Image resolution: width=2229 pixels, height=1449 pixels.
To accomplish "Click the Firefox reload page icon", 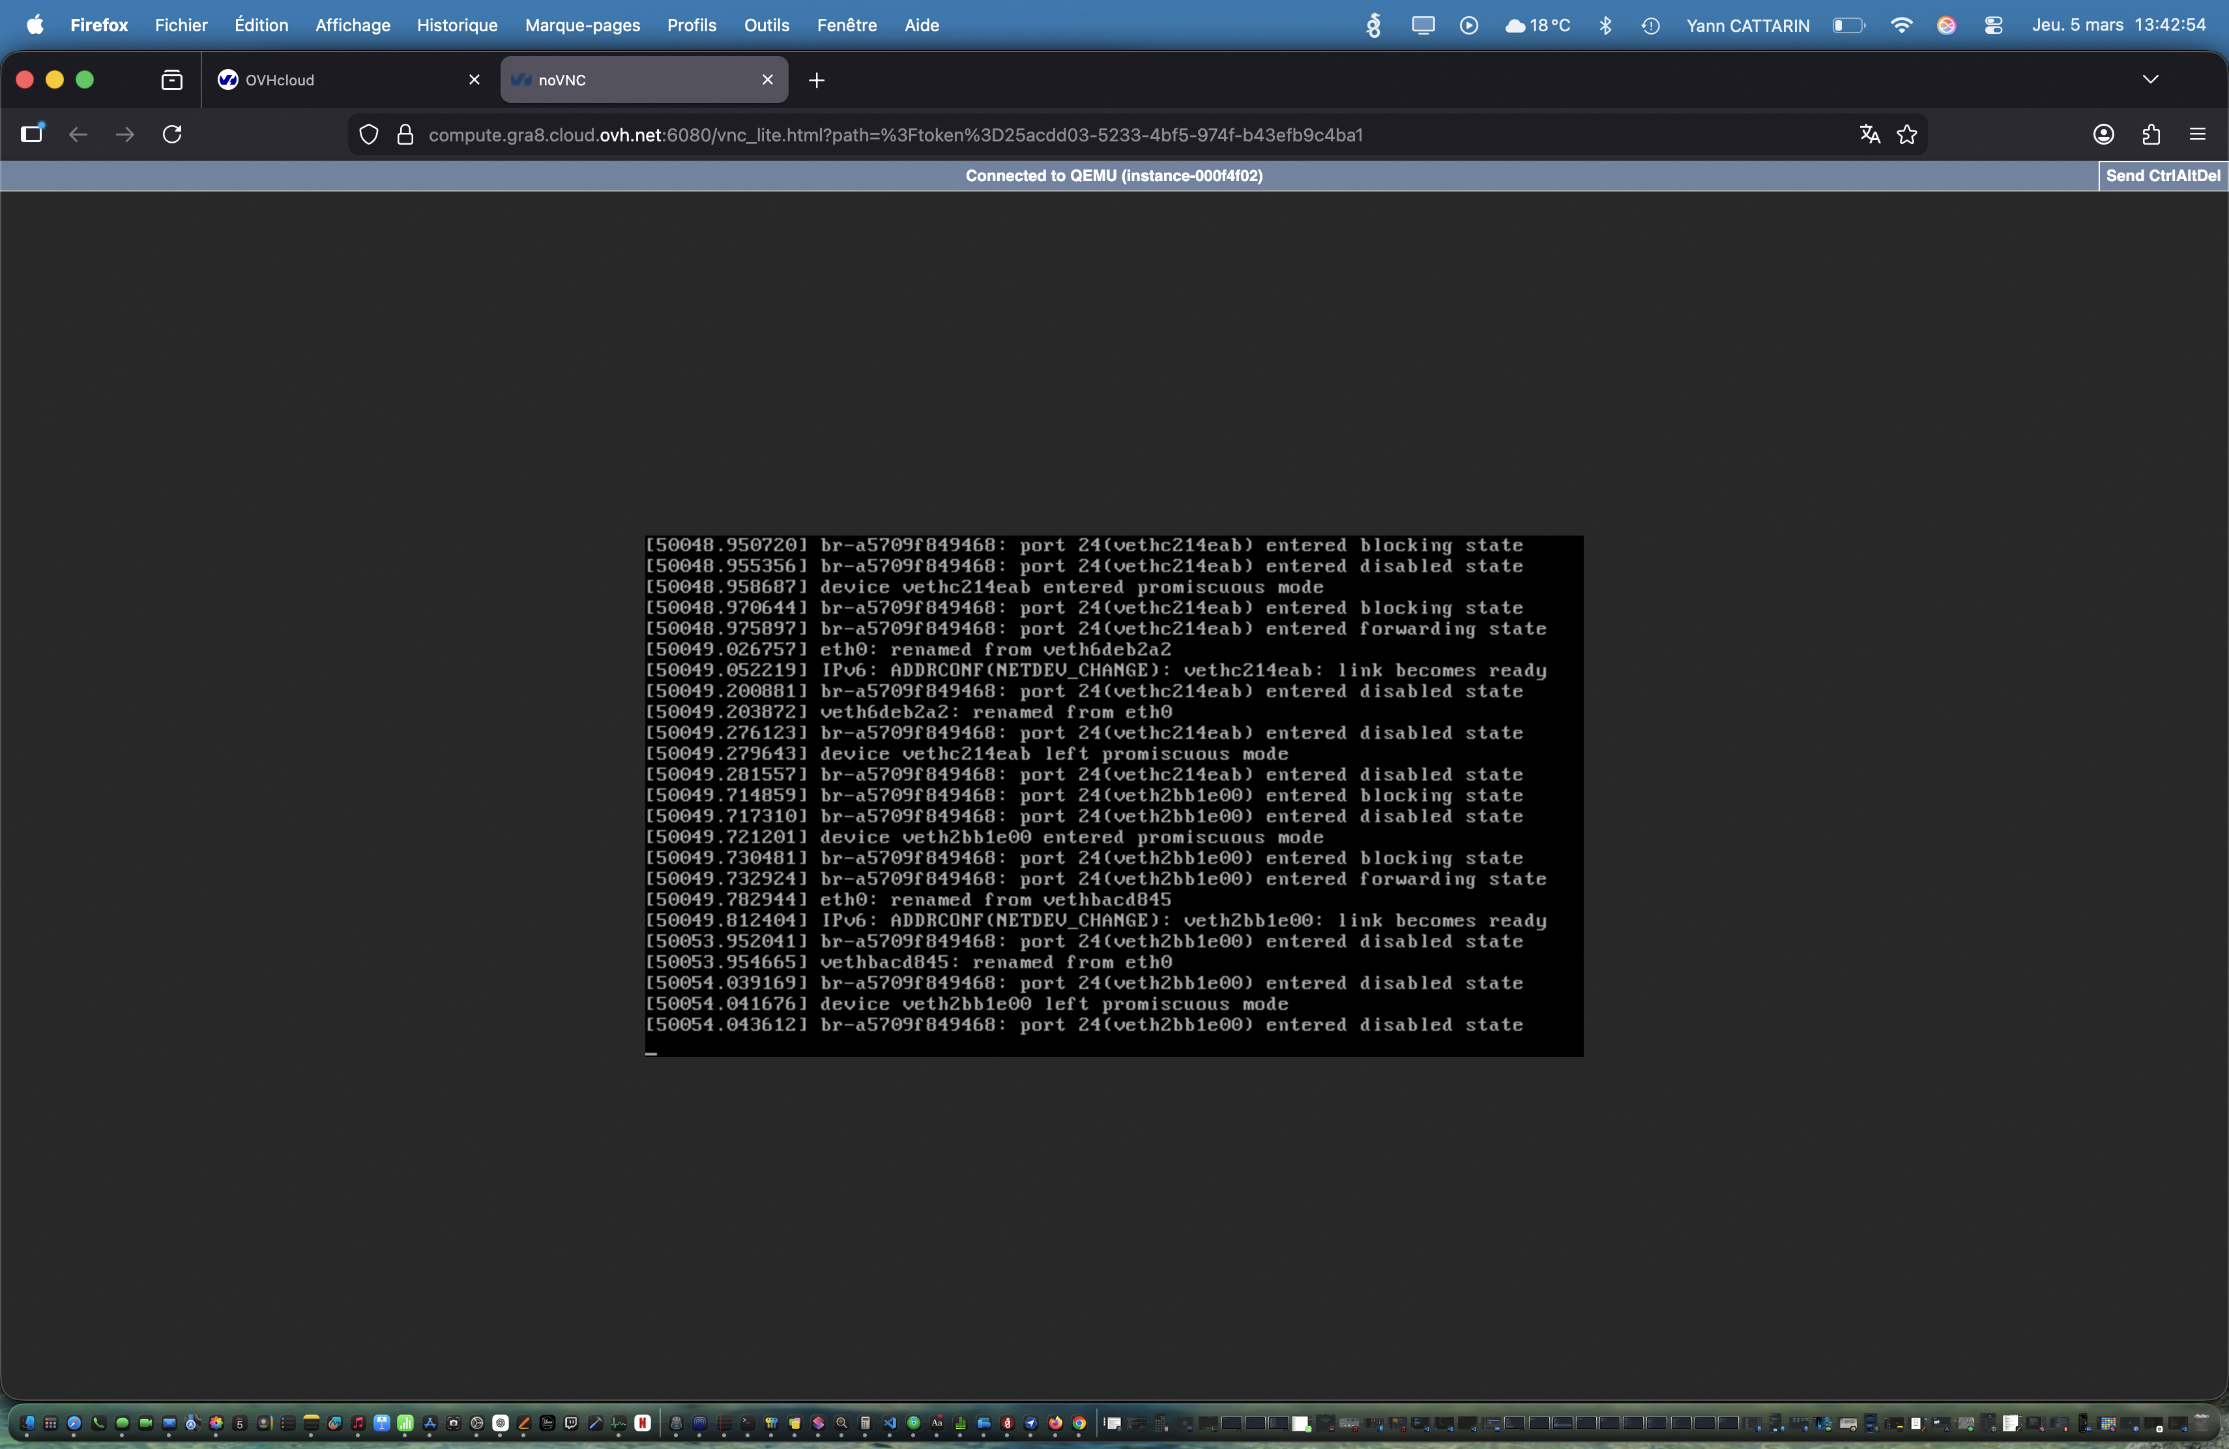I will pyautogui.click(x=172, y=135).
